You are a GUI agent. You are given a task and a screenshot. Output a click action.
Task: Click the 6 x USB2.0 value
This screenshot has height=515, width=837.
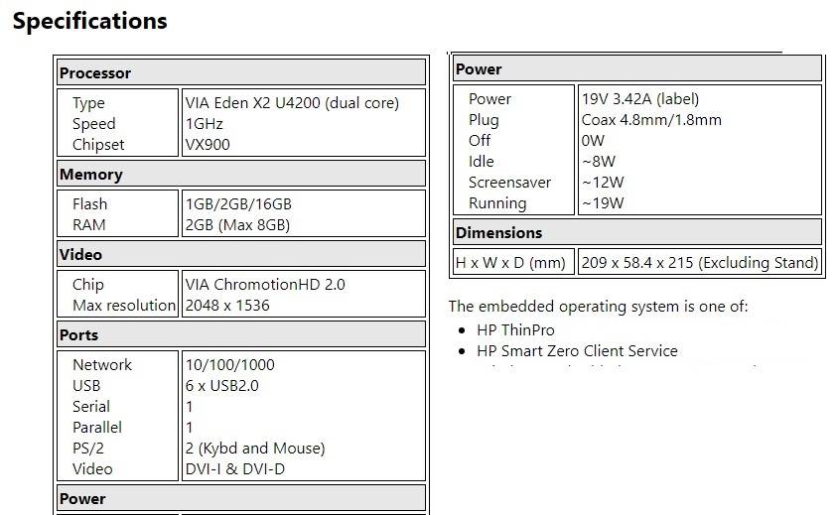tap(221, 386)
